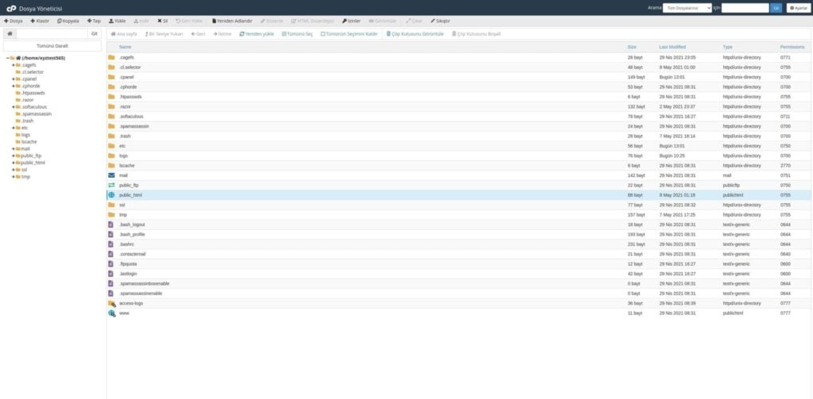Screen dimensions: 813x399
Task: Expand .cpanel node in sidebar tree
Action: pyautogui.click(x=13, y=79)
